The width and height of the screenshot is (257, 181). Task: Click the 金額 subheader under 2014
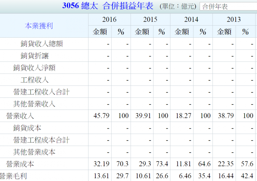(x=182, y=32)
